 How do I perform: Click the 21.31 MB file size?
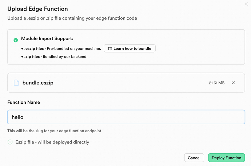pos(216,83)
